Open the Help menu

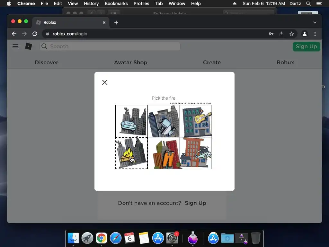(196, 4)
